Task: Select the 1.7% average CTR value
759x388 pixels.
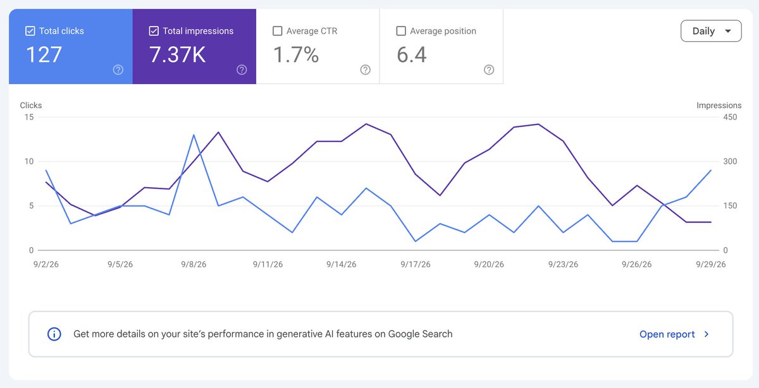Action: pos(296,55)
